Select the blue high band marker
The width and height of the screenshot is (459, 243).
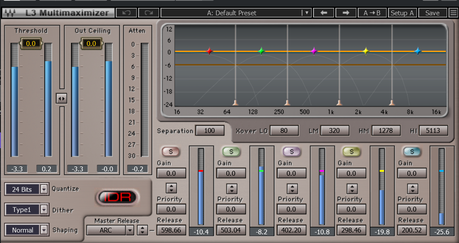[418, 51]
